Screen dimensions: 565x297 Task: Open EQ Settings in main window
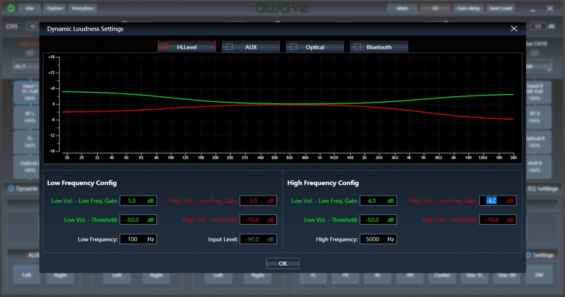click(543, 189)
